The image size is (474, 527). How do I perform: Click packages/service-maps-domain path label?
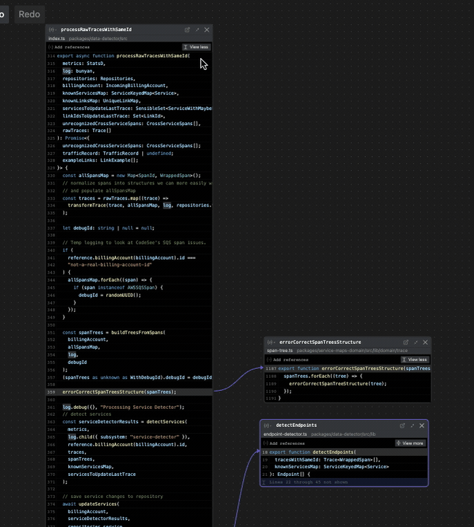[x=352, y=351]
